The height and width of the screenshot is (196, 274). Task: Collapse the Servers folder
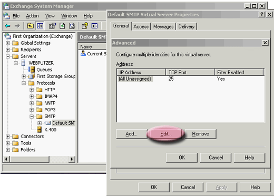(8, 56)
